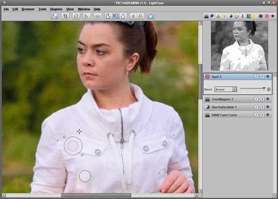Add the blue Relight tool

[x=212, y=16]
